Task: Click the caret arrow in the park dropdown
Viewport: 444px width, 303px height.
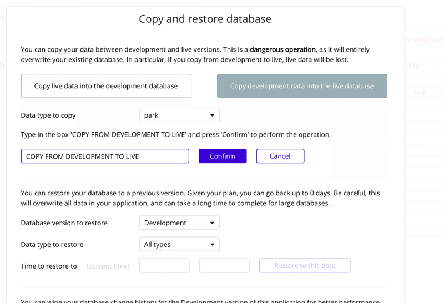Action: tap(212, 115)
